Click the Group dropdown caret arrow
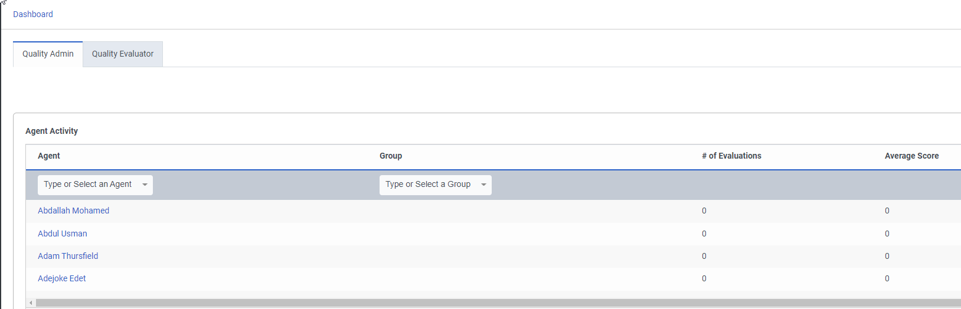 tap(483, 185)
